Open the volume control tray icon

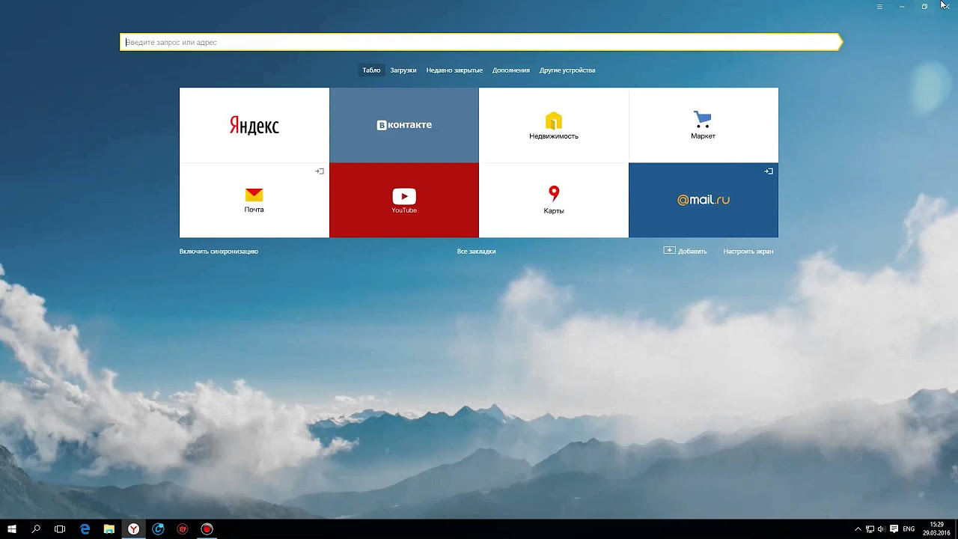pyautogui.click(x=881, y=529)
